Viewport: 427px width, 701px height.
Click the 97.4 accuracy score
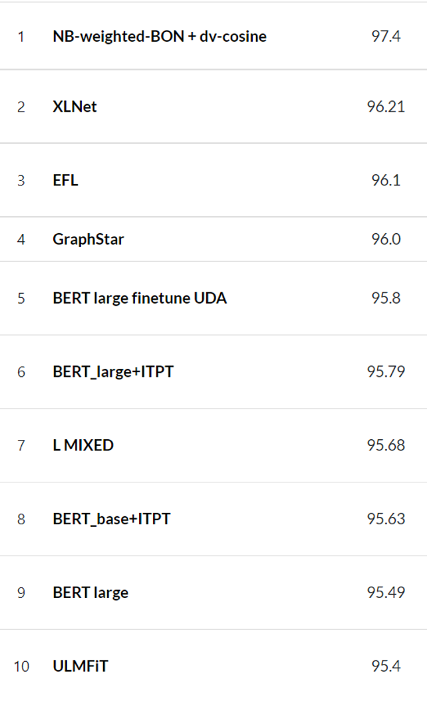coord(386,37)
